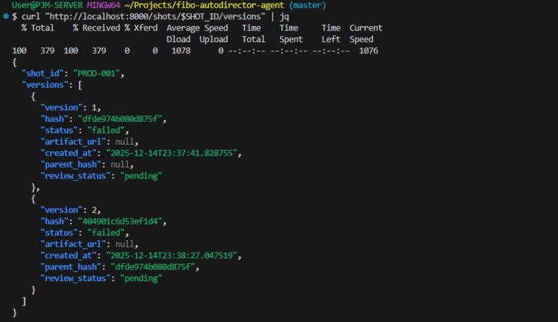The image size is (558, 322).
Task: Click version 1's null parent_hash value
Action: click(120, 164)
